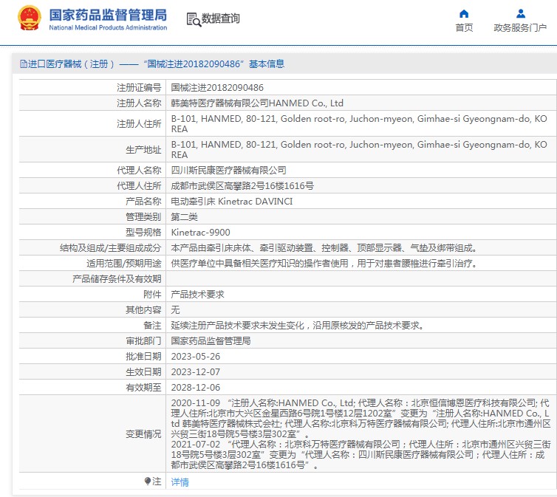This screenshot has height=497, width=557.
Task: Select expiry date 2028-12-06
Action: tap(196, 388)
